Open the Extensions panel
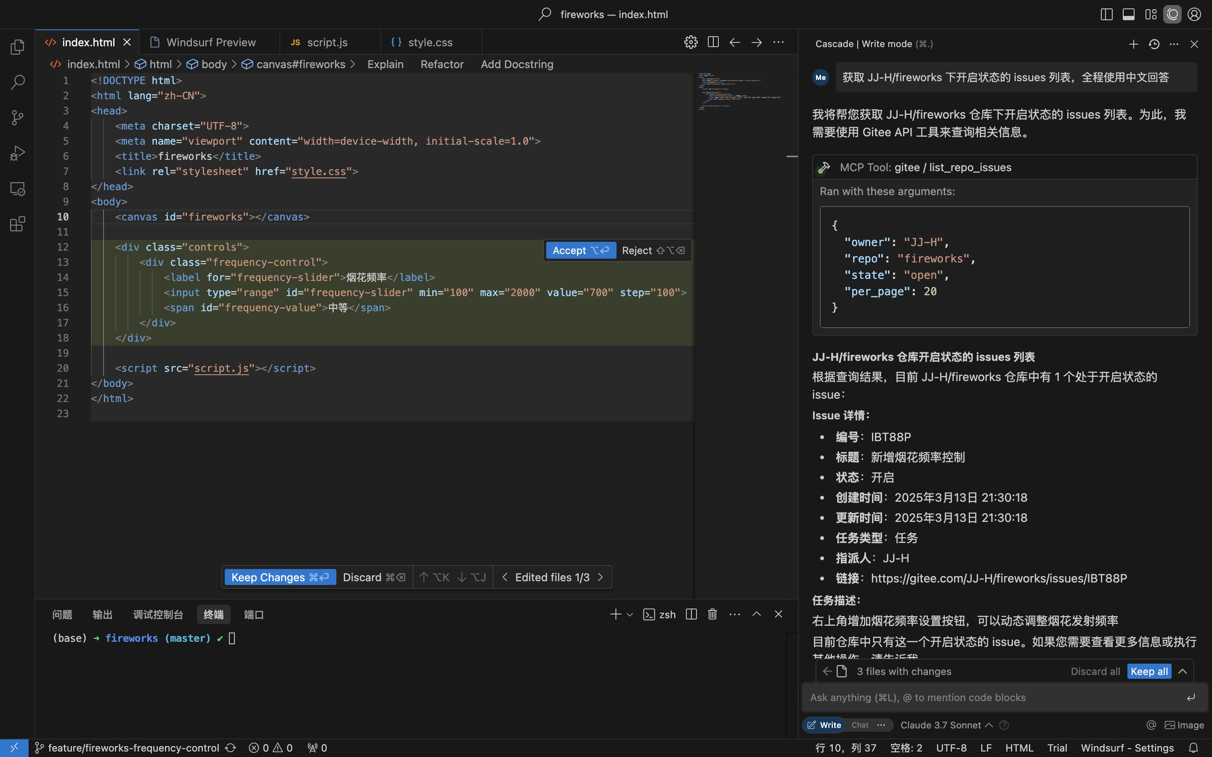Screen dimensions: 1212x757 18,224
